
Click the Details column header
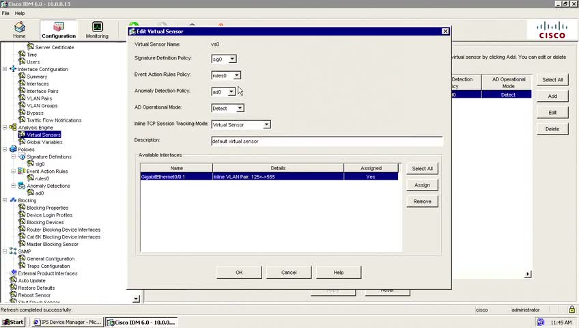pos(278,168)
